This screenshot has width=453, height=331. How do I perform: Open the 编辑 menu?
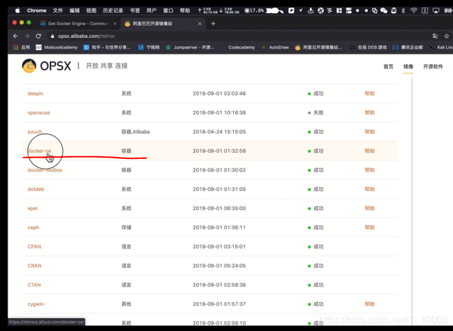75,10
